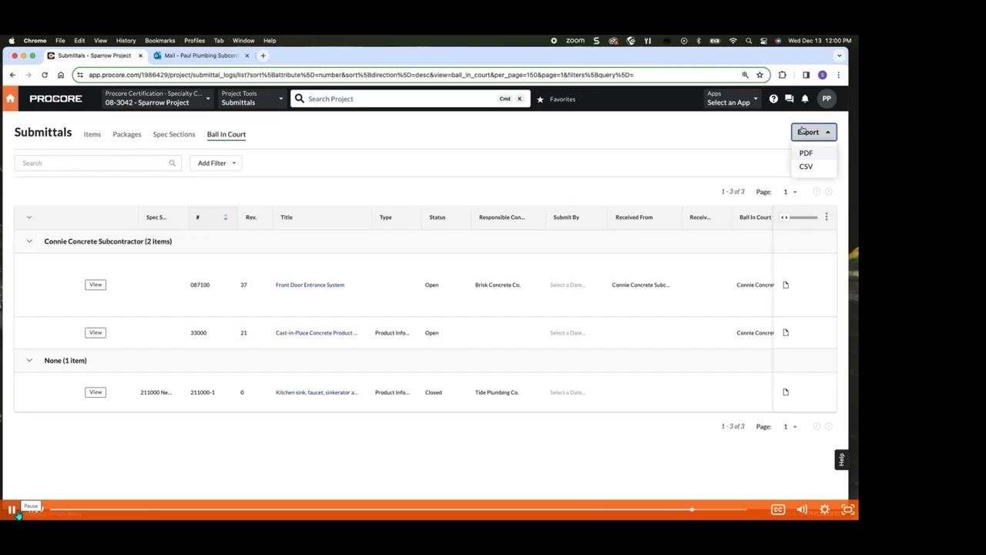Pause the video playback

tap(12, 510)
